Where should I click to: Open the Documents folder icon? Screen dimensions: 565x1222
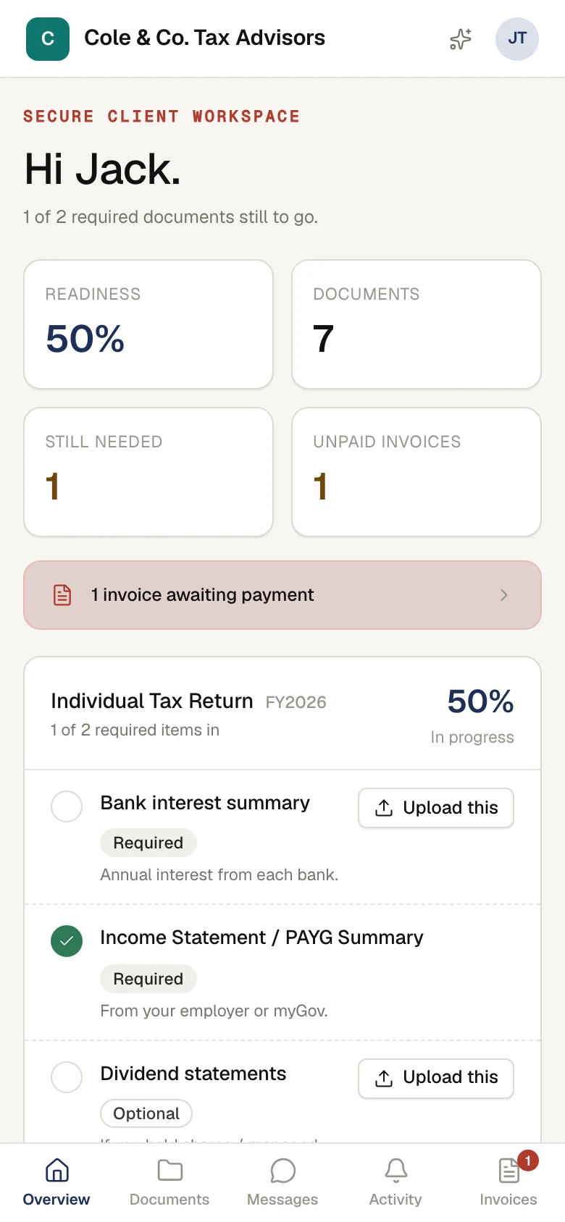[x=169, y=1170]
